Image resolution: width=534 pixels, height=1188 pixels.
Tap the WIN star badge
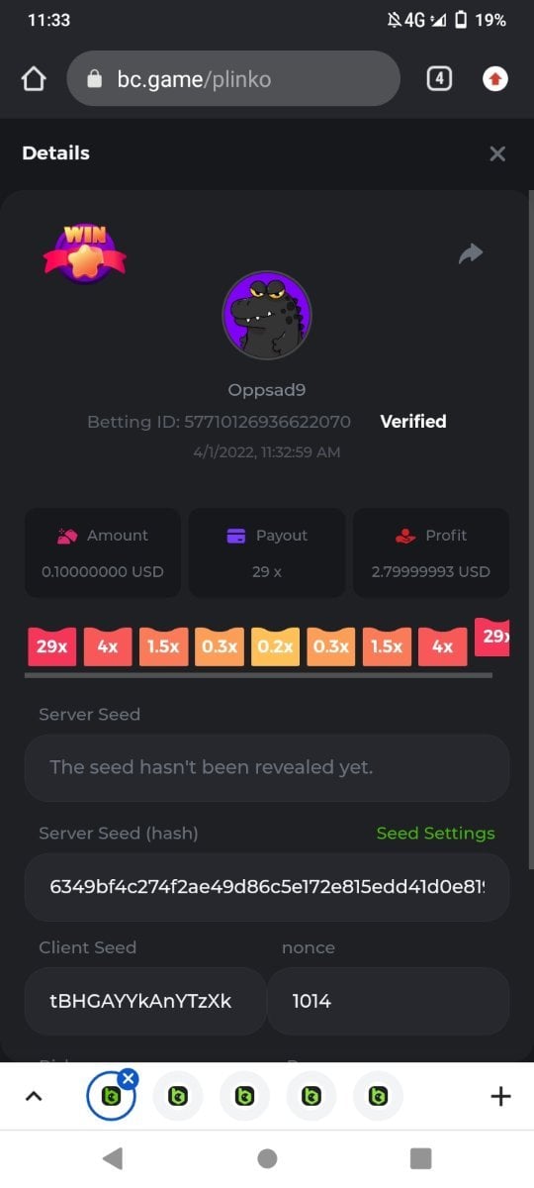(x=84, y=252)
